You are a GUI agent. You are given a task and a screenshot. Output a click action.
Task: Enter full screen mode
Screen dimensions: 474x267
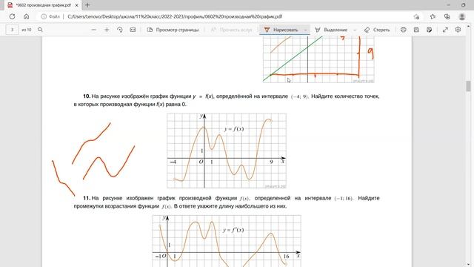click(x=445, y=30)
